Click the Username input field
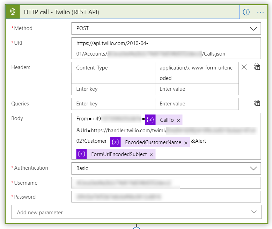Viewport: 272px width, 229px height. click(166, 183)
